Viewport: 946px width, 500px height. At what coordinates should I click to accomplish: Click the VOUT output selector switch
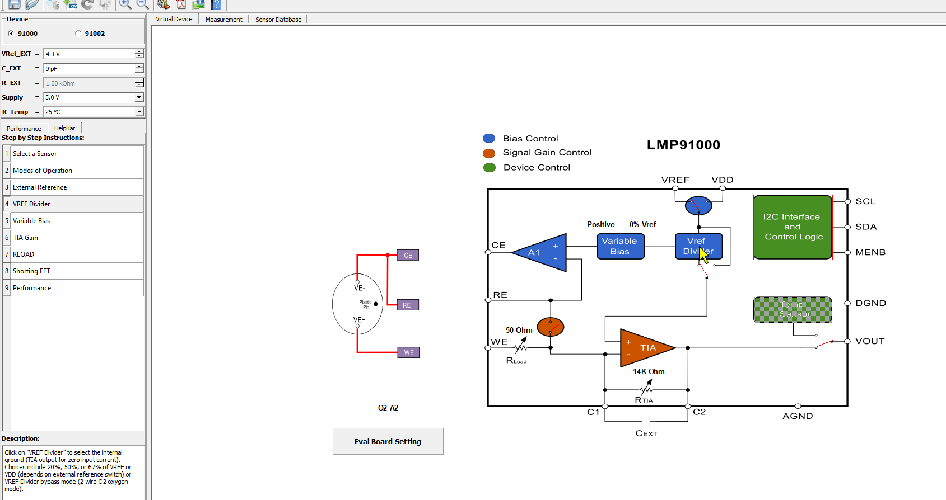click(824, 343)
